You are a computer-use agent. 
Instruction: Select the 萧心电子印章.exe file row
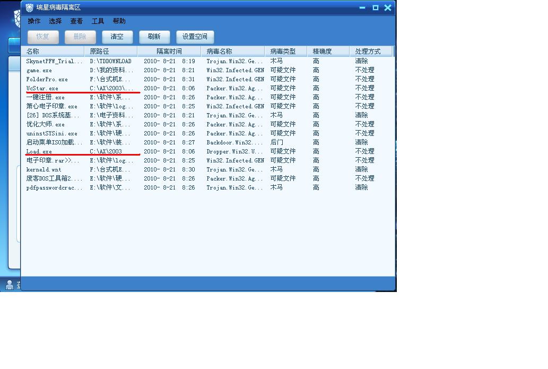click(x=207, y=106)
